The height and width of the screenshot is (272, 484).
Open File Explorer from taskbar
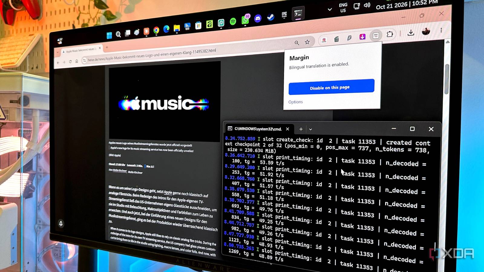tap(177, 28)
